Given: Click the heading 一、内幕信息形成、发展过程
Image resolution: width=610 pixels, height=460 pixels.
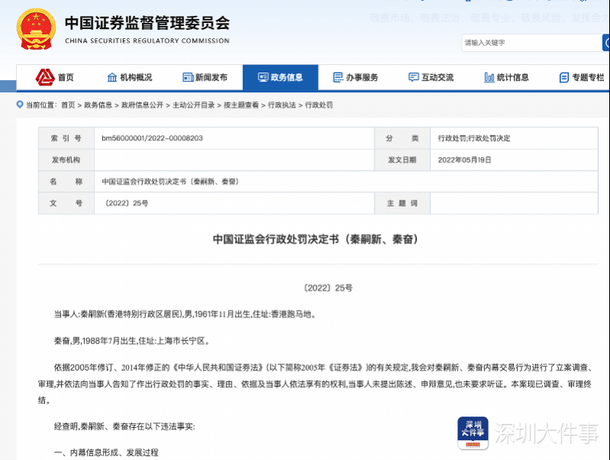Looking at the screenshot, I should pos(106,452).
